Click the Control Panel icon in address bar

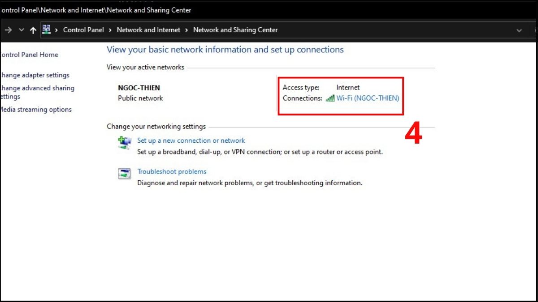tap(46, 30)
